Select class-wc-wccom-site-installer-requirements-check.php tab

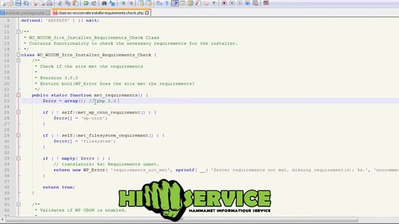coord(101,12)
